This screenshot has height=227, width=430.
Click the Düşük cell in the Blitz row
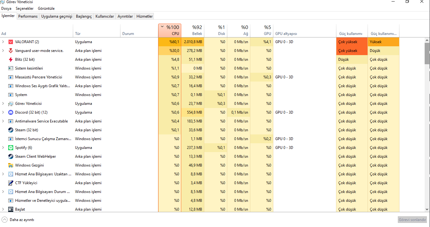[x=352, y=60]
